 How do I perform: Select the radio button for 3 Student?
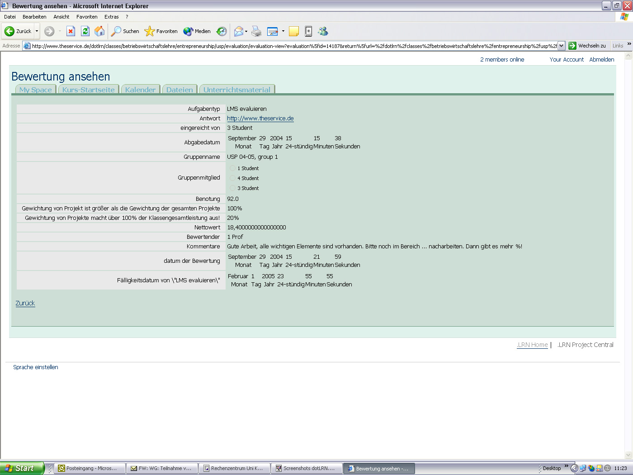(232, 188)
